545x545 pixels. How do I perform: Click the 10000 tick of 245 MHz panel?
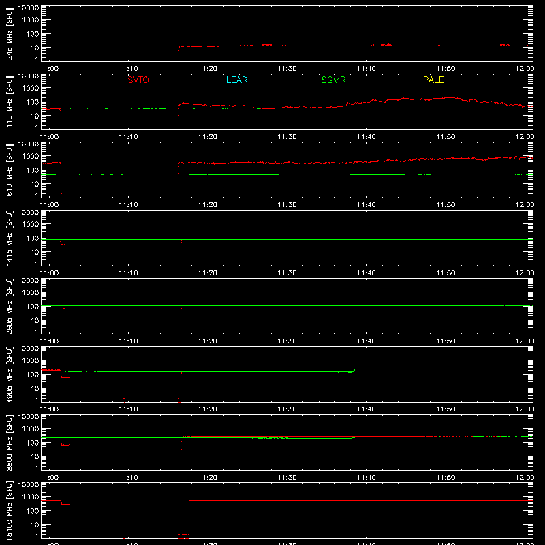[29, 8]
